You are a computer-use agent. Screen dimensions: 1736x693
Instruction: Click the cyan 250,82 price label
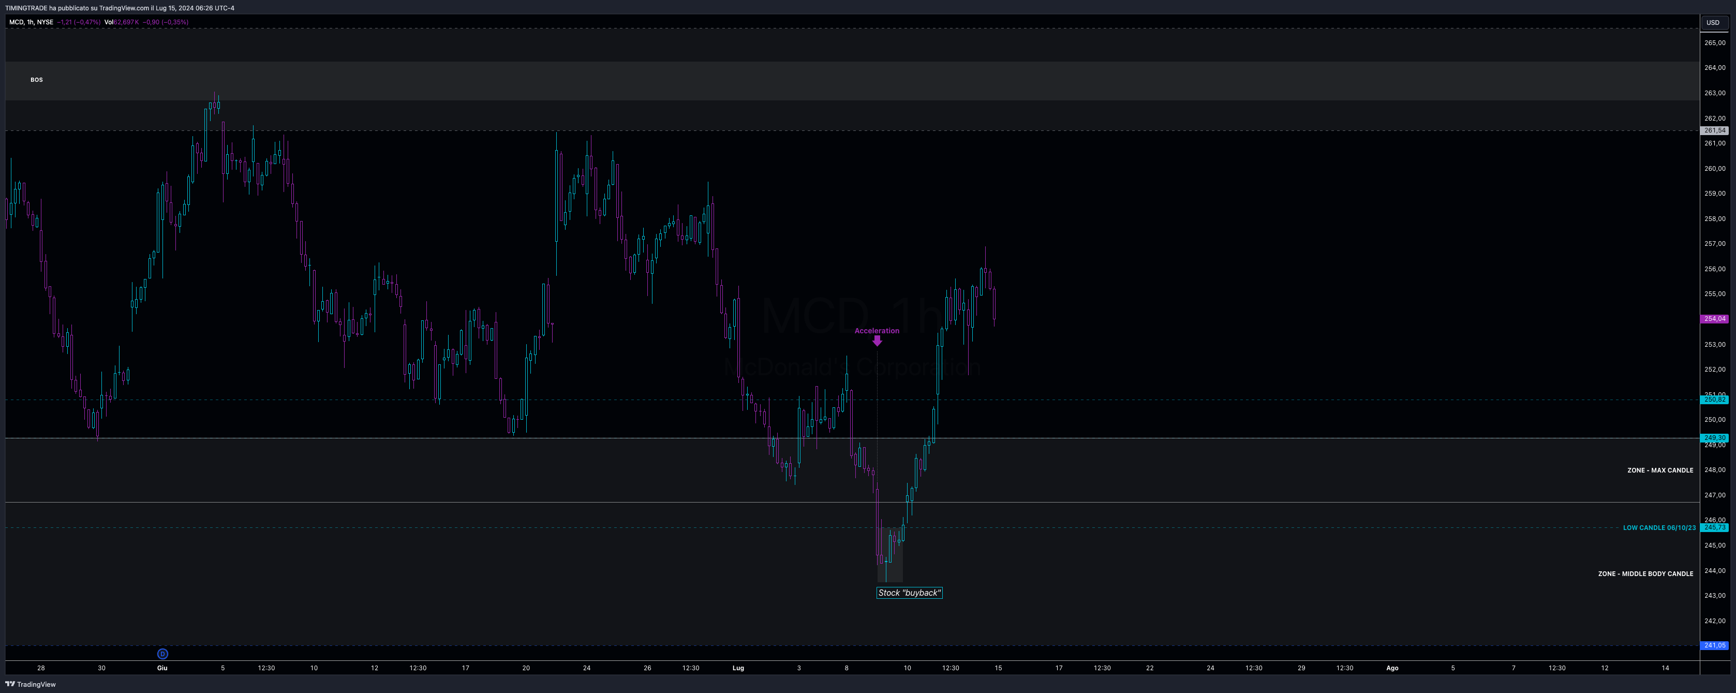1714,400
